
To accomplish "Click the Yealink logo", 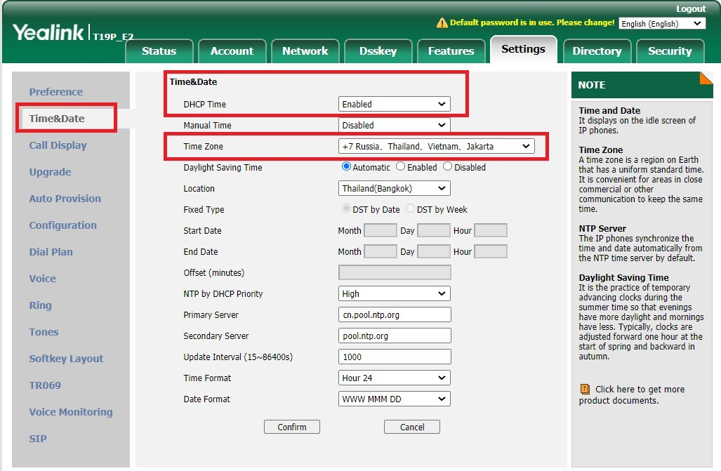I will (x=48, y=32).
